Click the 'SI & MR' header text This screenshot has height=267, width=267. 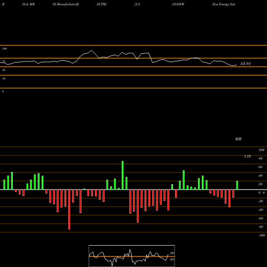(x=28, y=4)
